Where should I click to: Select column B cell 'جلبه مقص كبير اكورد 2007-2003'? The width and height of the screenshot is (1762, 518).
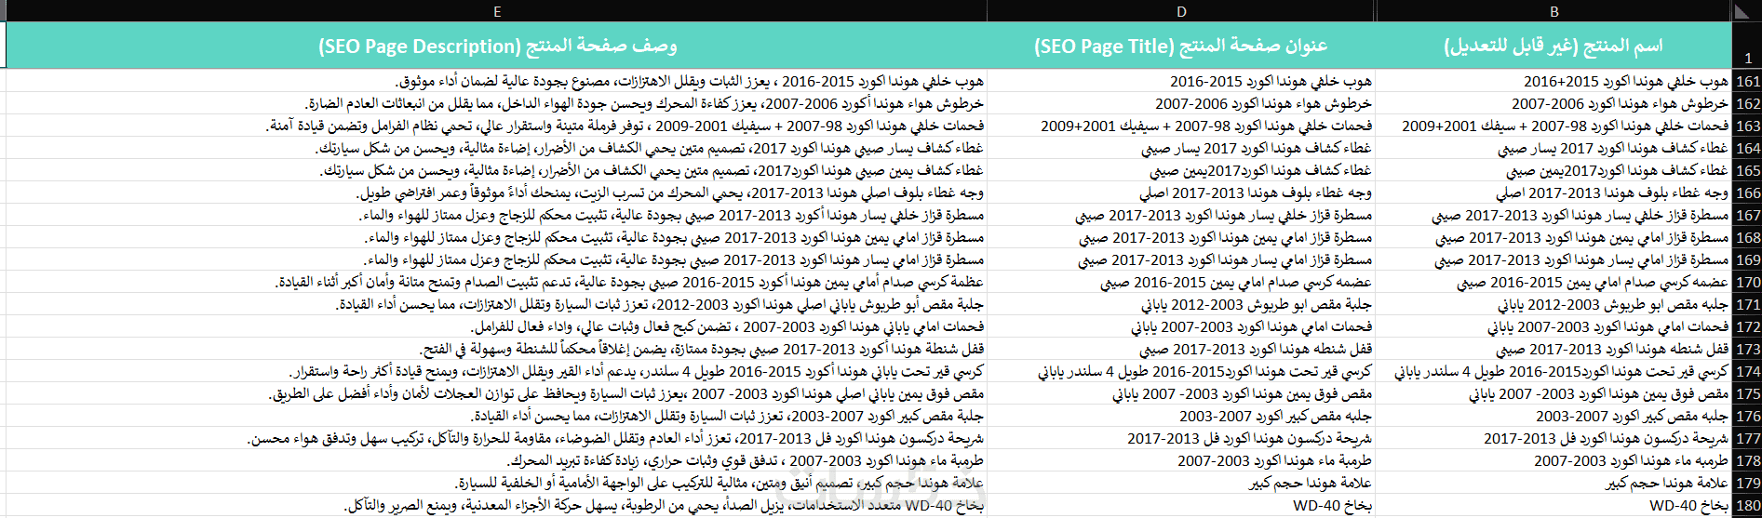point(1554,416)
